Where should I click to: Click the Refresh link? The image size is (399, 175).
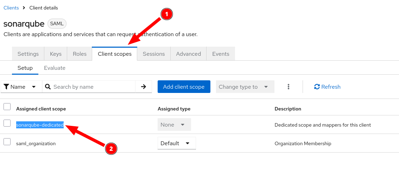(327, 87)
